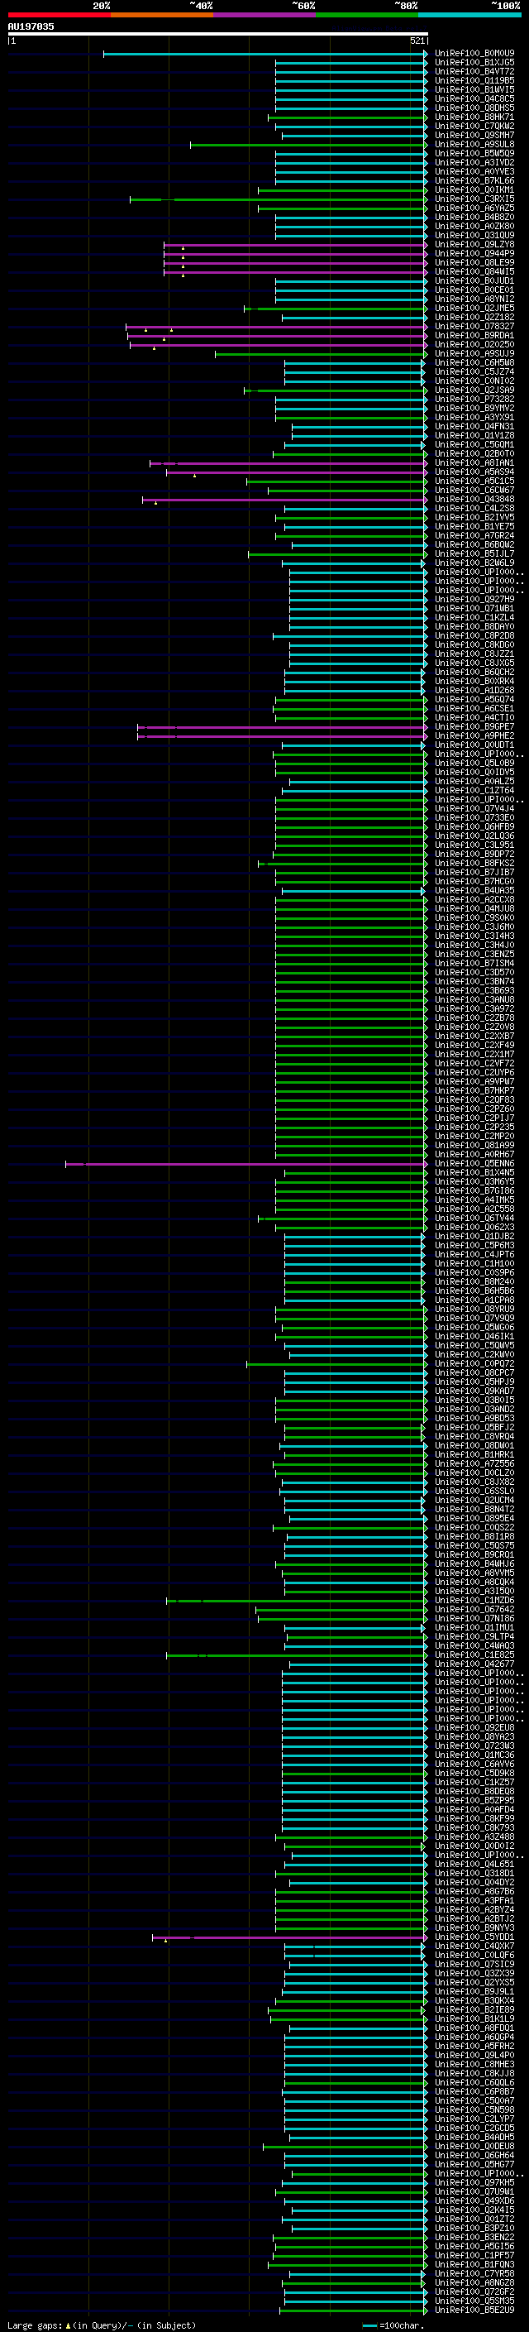Open hit UniRef100_Q84W15
The width and height of the screenshot is (529, 2332).
[474, 271]
